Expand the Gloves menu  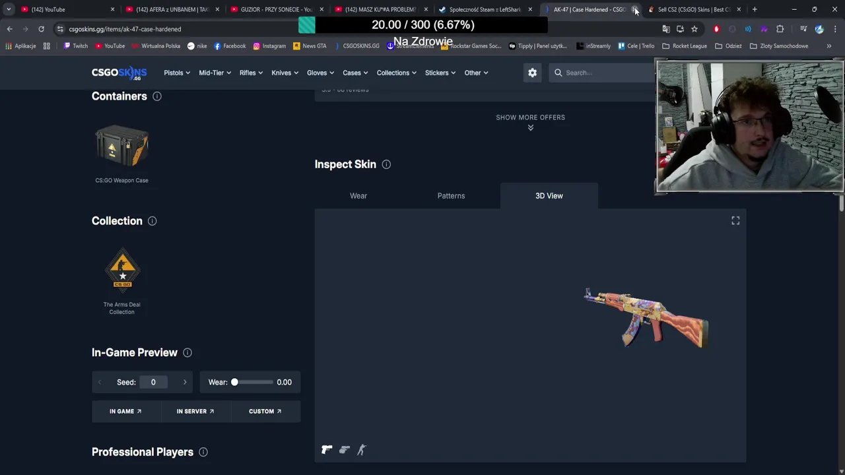point(320,73)
